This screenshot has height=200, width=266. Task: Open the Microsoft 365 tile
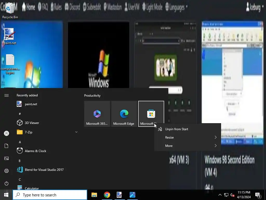point(97,114)
